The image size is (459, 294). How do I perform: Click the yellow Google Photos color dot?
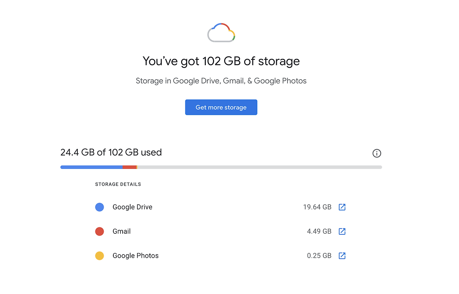pyautogui.click(x=99, y=256)
